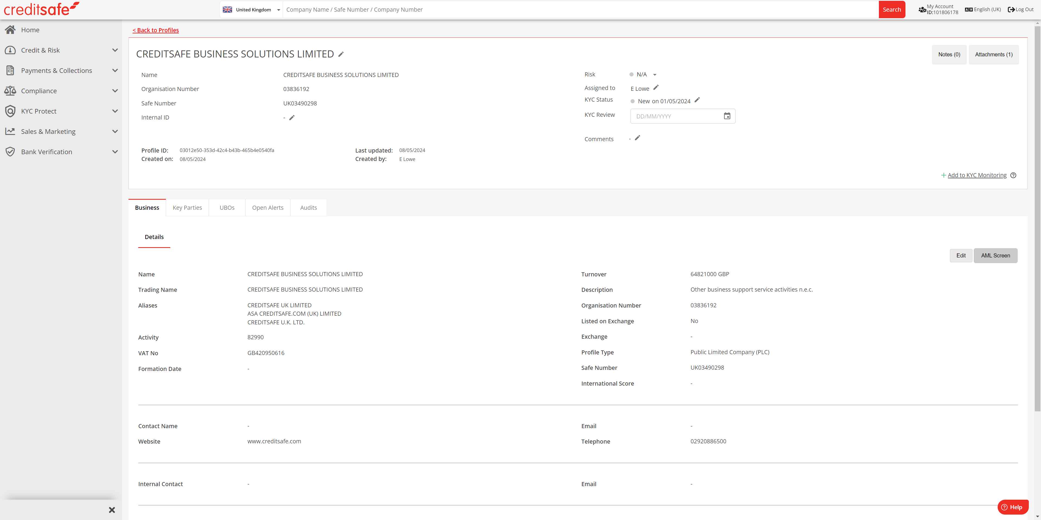Click the Home sidebar label

coord(30,30)
